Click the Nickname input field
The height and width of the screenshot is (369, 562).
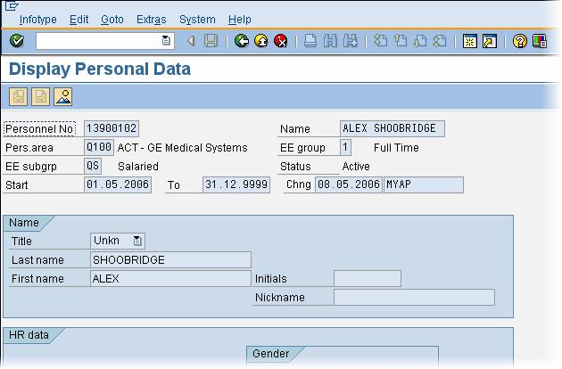[413, 298]
